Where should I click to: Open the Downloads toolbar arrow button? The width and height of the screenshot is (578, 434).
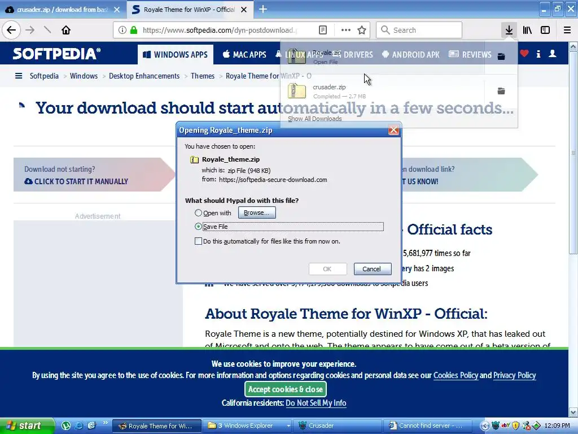(509, 30)
